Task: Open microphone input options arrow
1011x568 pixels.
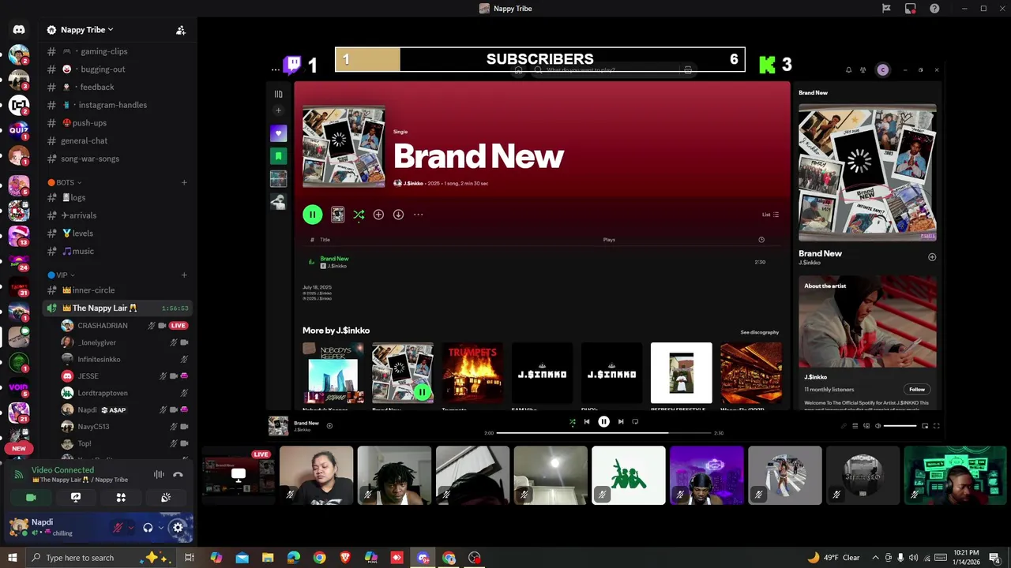Action: click(130, 528)
